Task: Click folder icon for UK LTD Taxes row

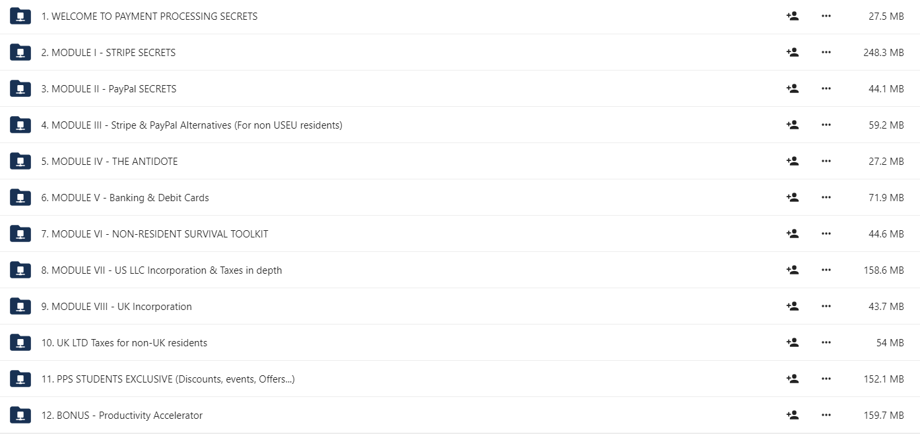Action: [x=20, y=342]
